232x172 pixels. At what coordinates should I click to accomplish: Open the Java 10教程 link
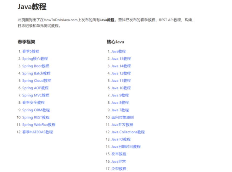tap(121, 88)
